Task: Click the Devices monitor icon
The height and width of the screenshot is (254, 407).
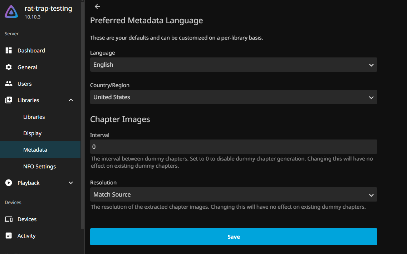Action: [x=9, y=219]
